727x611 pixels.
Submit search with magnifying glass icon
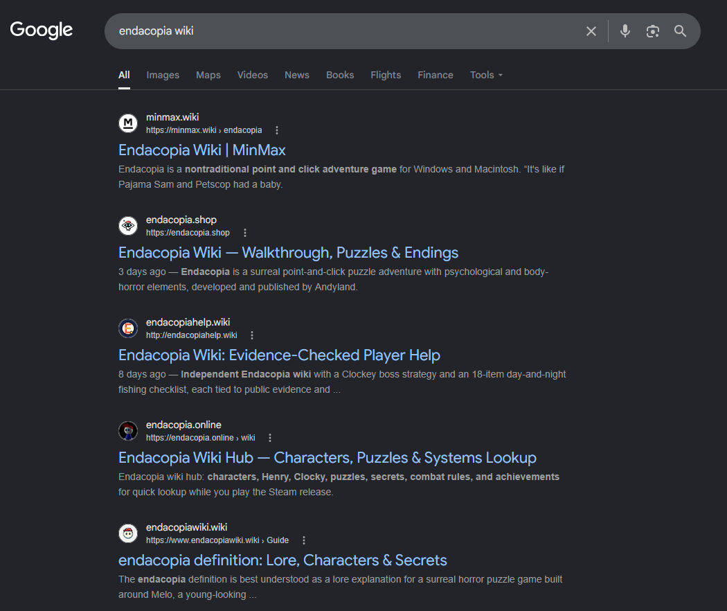(x=680, y=31)
